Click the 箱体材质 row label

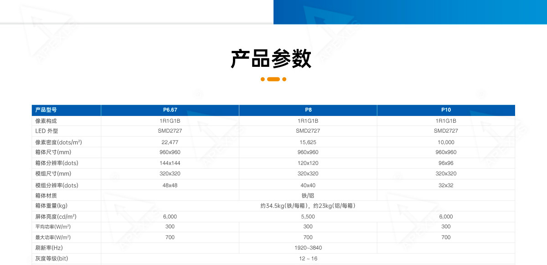coord(46,195)
